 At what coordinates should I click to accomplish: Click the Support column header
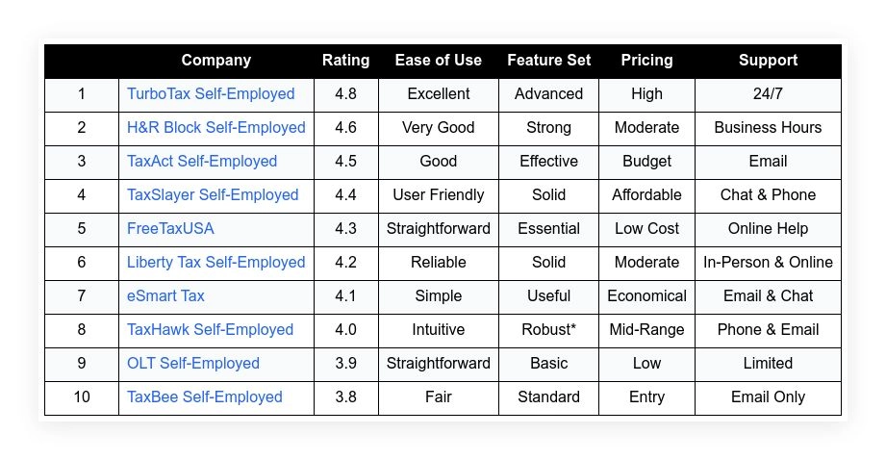[x=768, y=61]
